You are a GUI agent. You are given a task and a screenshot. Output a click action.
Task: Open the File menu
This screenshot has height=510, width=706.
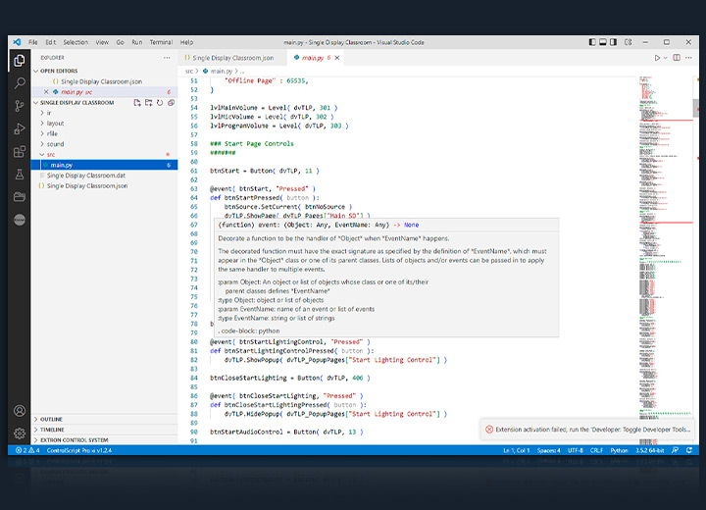pos(33,42)
